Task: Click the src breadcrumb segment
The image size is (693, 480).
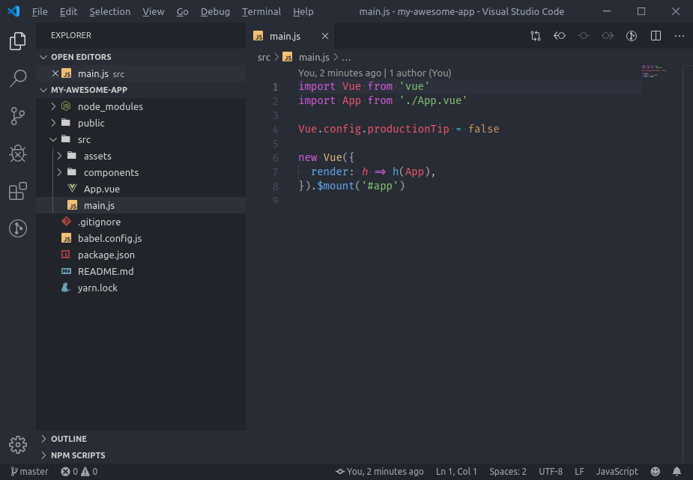Action: (264, 58)
